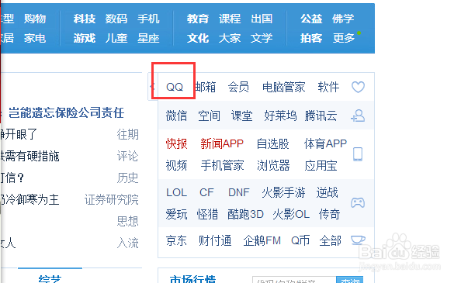Screen dimensions: 468x283
Task: Select 大家 in the top navigation
Action: (x=230, y=38)
